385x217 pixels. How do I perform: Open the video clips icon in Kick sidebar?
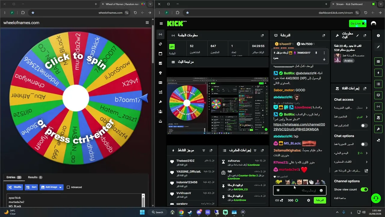[x=160, y=83]
